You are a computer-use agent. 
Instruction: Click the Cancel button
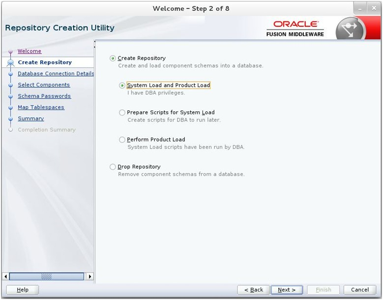360,290
